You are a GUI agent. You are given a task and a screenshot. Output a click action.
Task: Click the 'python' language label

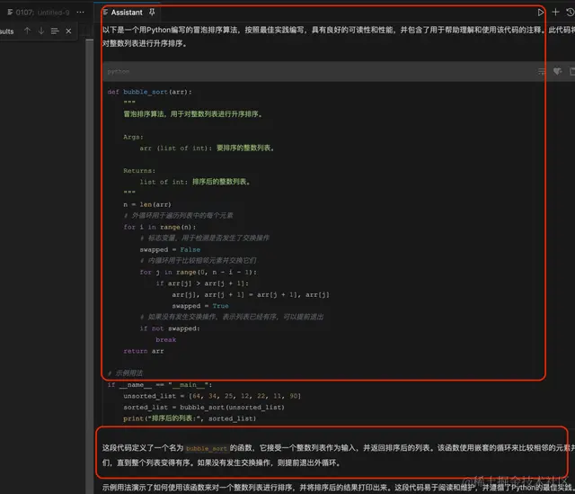coord(118,72)
